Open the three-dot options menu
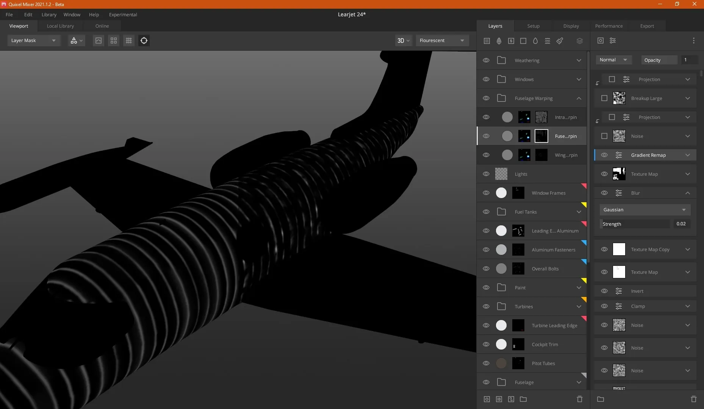 coord(694,41)
